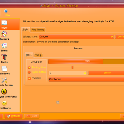Image resolution: width=124 pixels, height=124 pixels.
Task: Select the Style sidebar icon
Action: [4, 23]
